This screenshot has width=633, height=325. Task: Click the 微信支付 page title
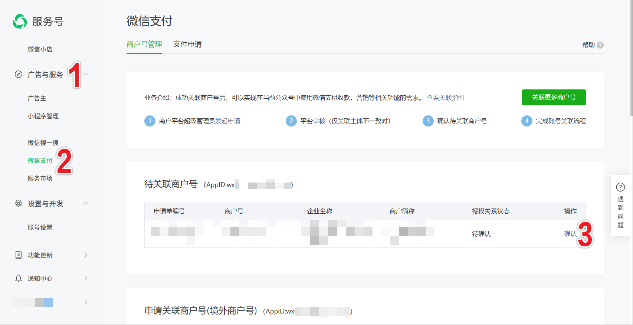click(150, 21)
